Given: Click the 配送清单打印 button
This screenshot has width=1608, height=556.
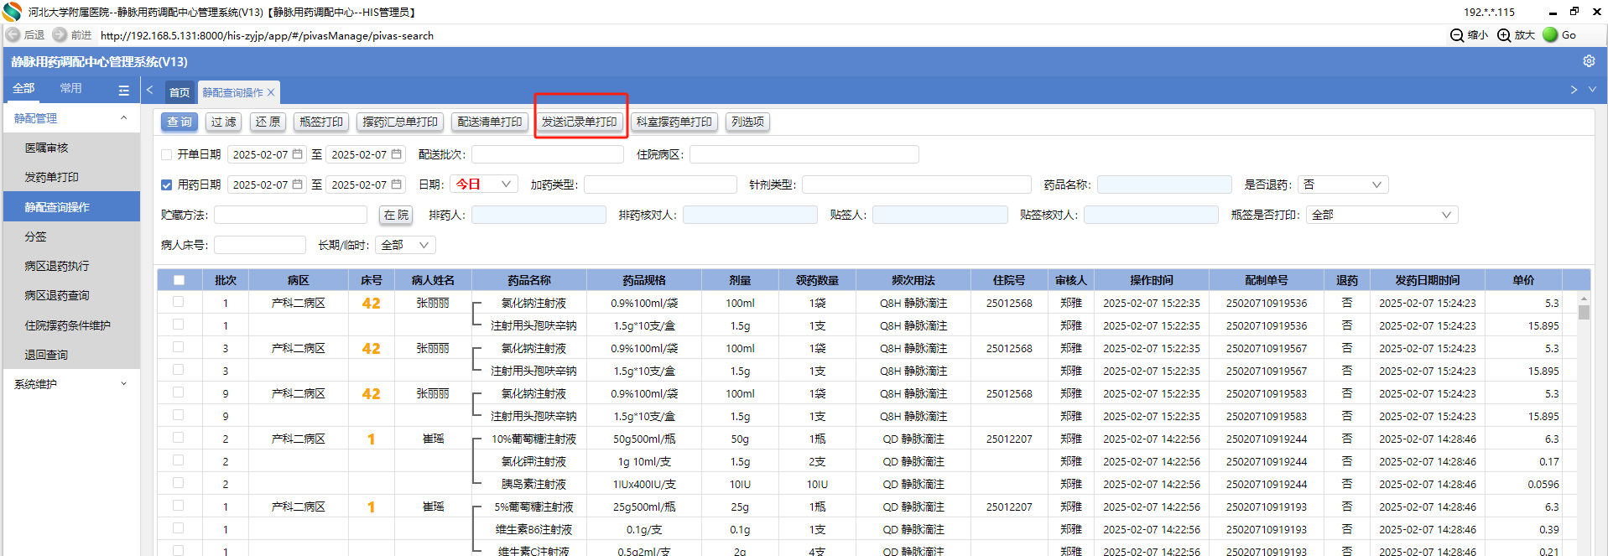Looking at the screenshot, I should point(490,122).
